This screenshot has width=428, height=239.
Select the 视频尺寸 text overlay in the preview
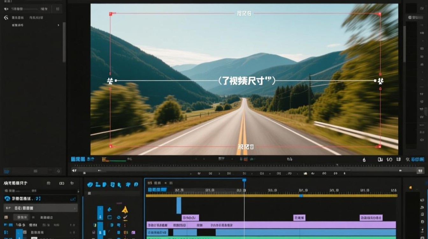(247, 81)
